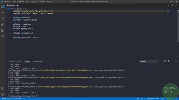
Task: Click the terminal output '2' above the prompt
Action: [x=8, y=94]
